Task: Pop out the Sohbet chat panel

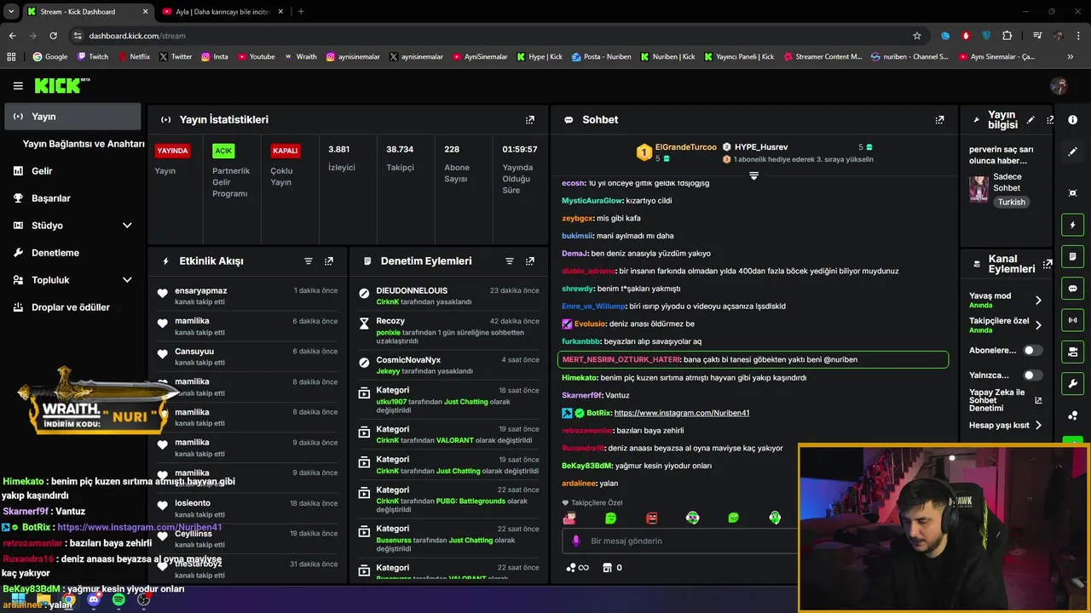Action: tap(939, 120)
